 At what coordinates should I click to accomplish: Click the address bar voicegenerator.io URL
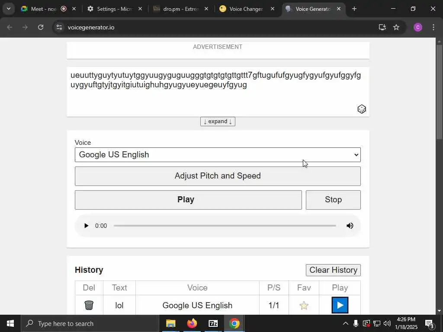(91, 27)
